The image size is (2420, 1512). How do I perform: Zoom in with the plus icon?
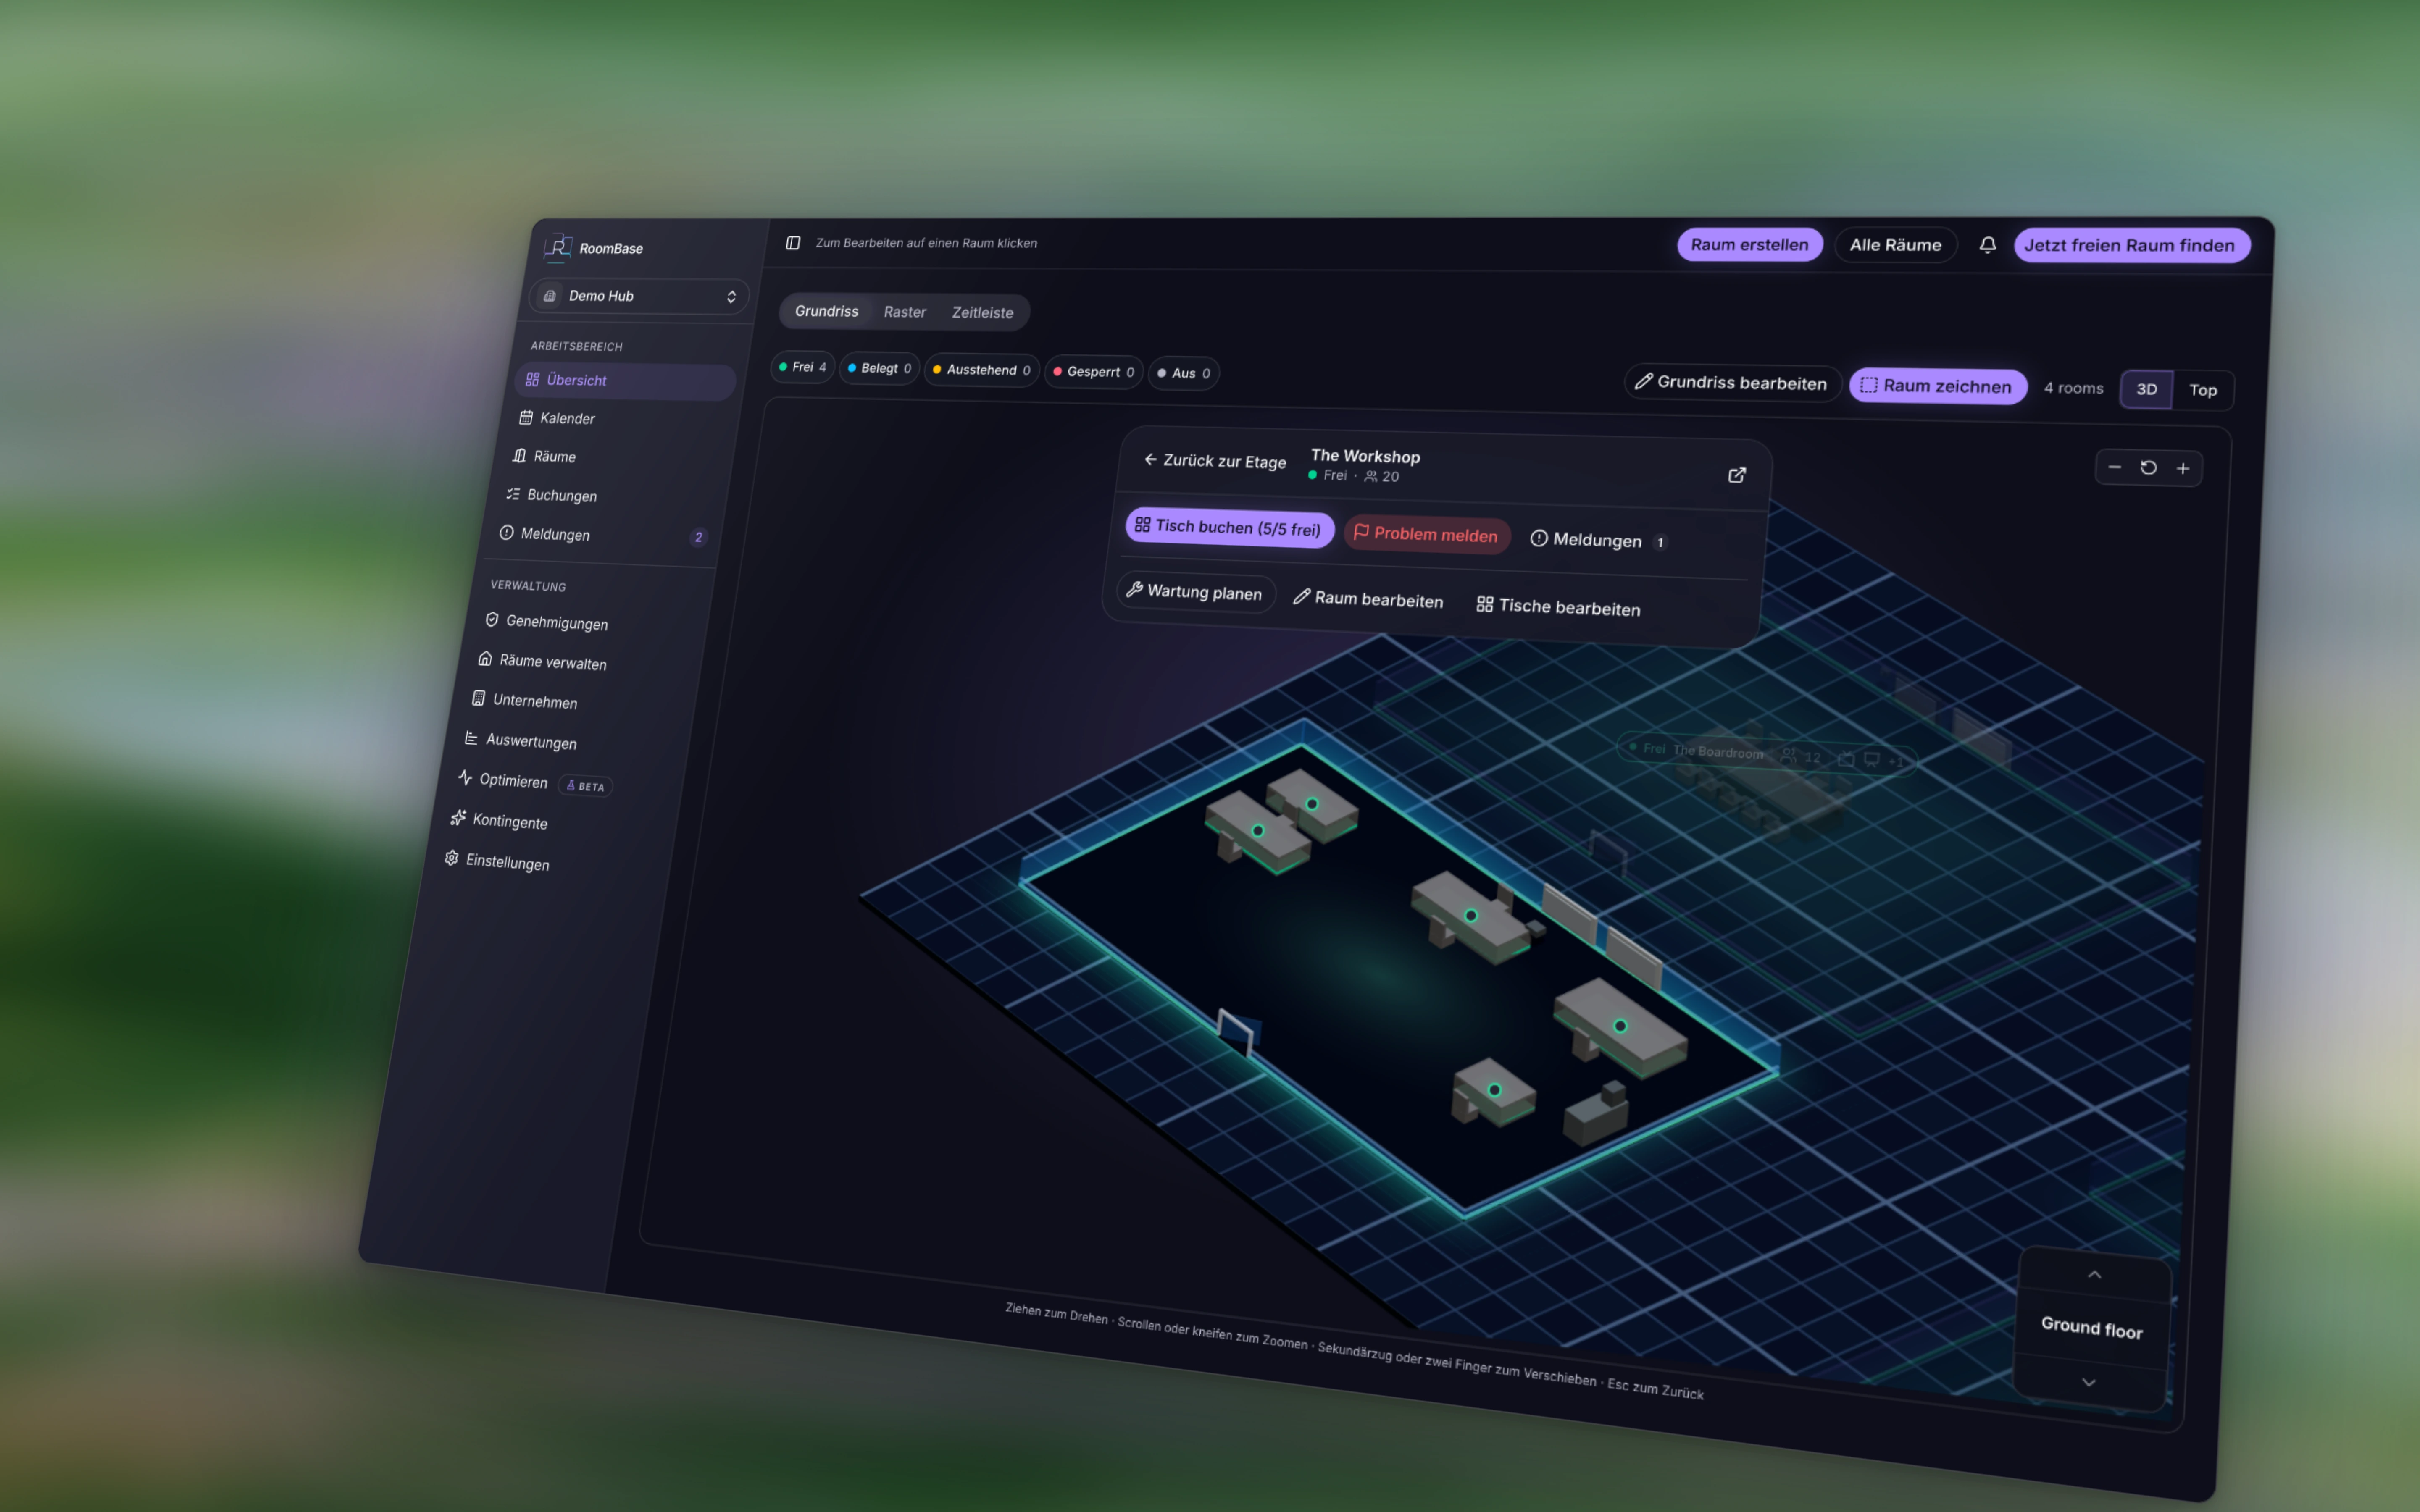tap(2183, 468)
